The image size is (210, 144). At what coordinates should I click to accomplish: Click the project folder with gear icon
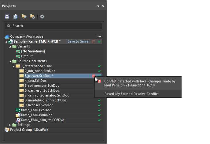(32, 16)
